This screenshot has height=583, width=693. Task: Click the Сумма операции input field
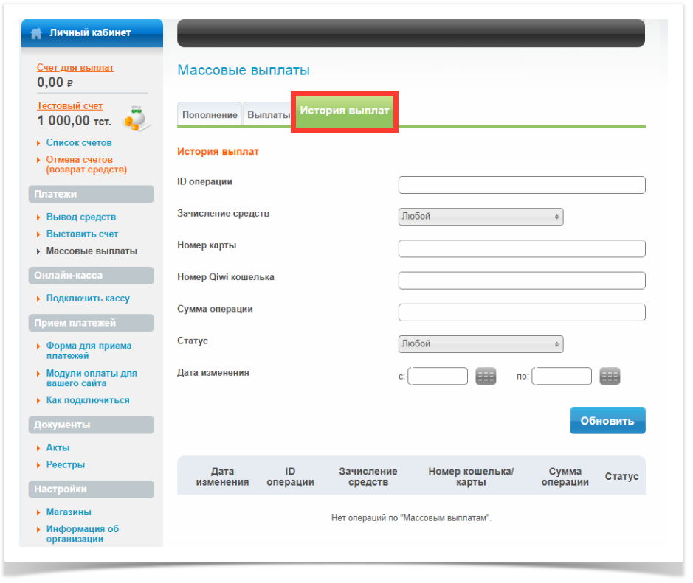pos(522,313)
